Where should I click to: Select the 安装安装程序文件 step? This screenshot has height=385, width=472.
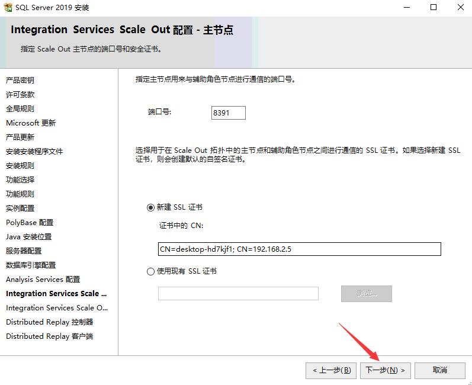(x=34, y=152)
